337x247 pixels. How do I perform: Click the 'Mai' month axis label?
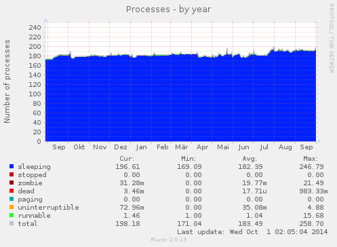[x=223, y=147]
